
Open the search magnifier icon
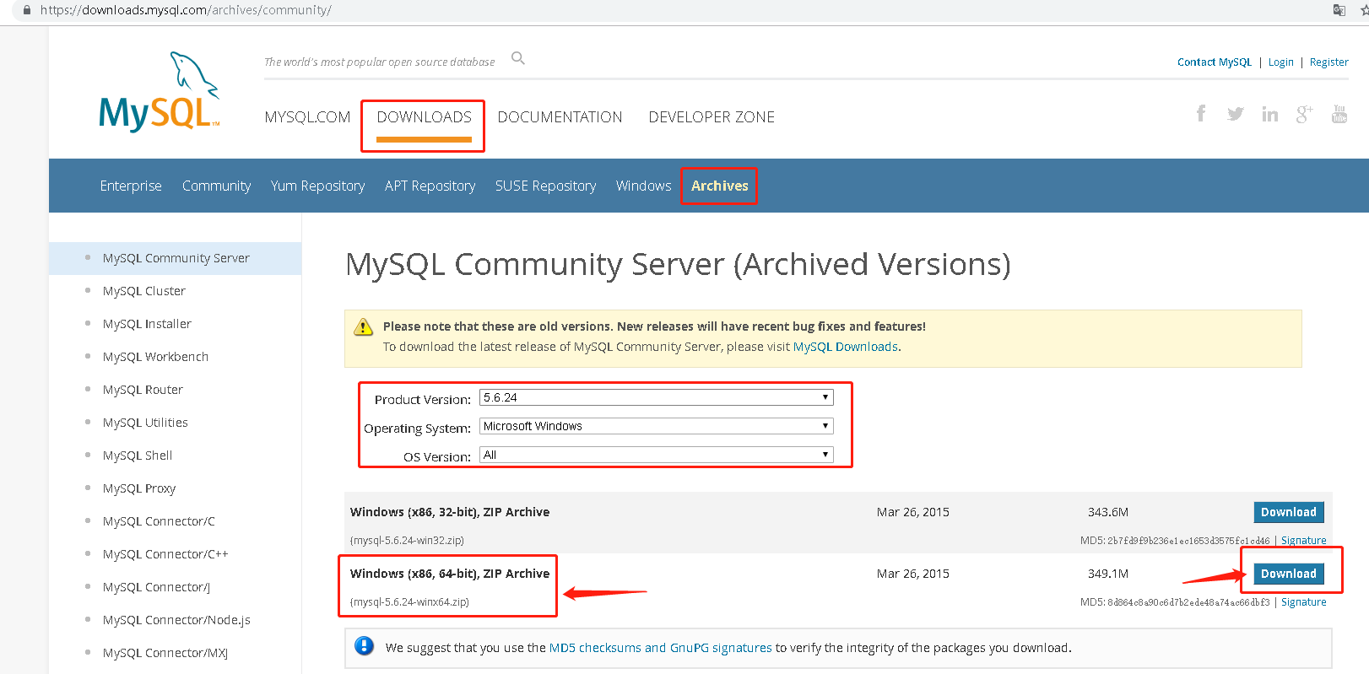click(518, 58)
